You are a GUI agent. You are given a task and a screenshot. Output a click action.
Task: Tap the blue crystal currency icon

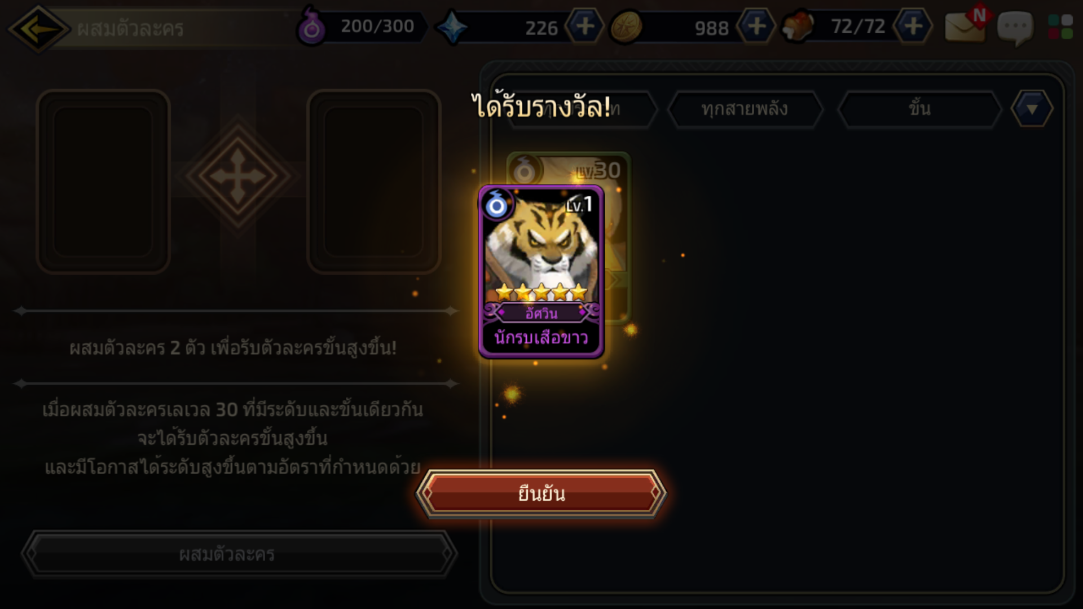click(x=452, y=27)
